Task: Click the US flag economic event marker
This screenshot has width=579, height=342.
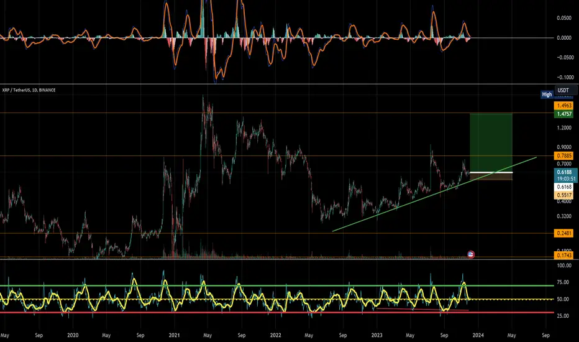Action: coord(471,254)
